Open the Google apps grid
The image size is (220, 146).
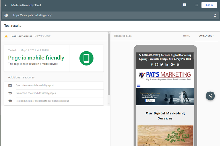[x=196, y=5]
